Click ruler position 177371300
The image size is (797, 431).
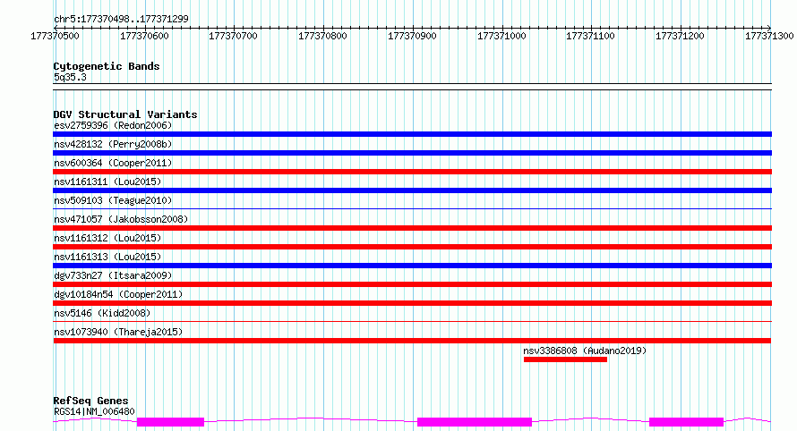769,36
